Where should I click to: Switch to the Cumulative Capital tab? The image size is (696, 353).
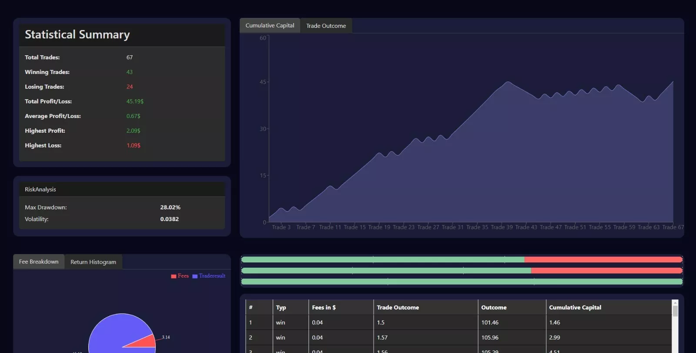pos(270,26)
